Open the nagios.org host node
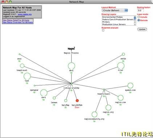 click(108, 107)
